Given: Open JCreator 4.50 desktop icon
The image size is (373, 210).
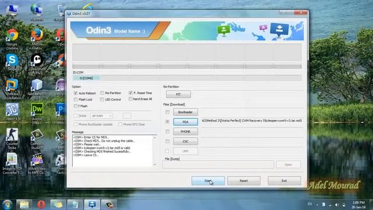Looking at the screenshot, I should click(x=12, y=112).
